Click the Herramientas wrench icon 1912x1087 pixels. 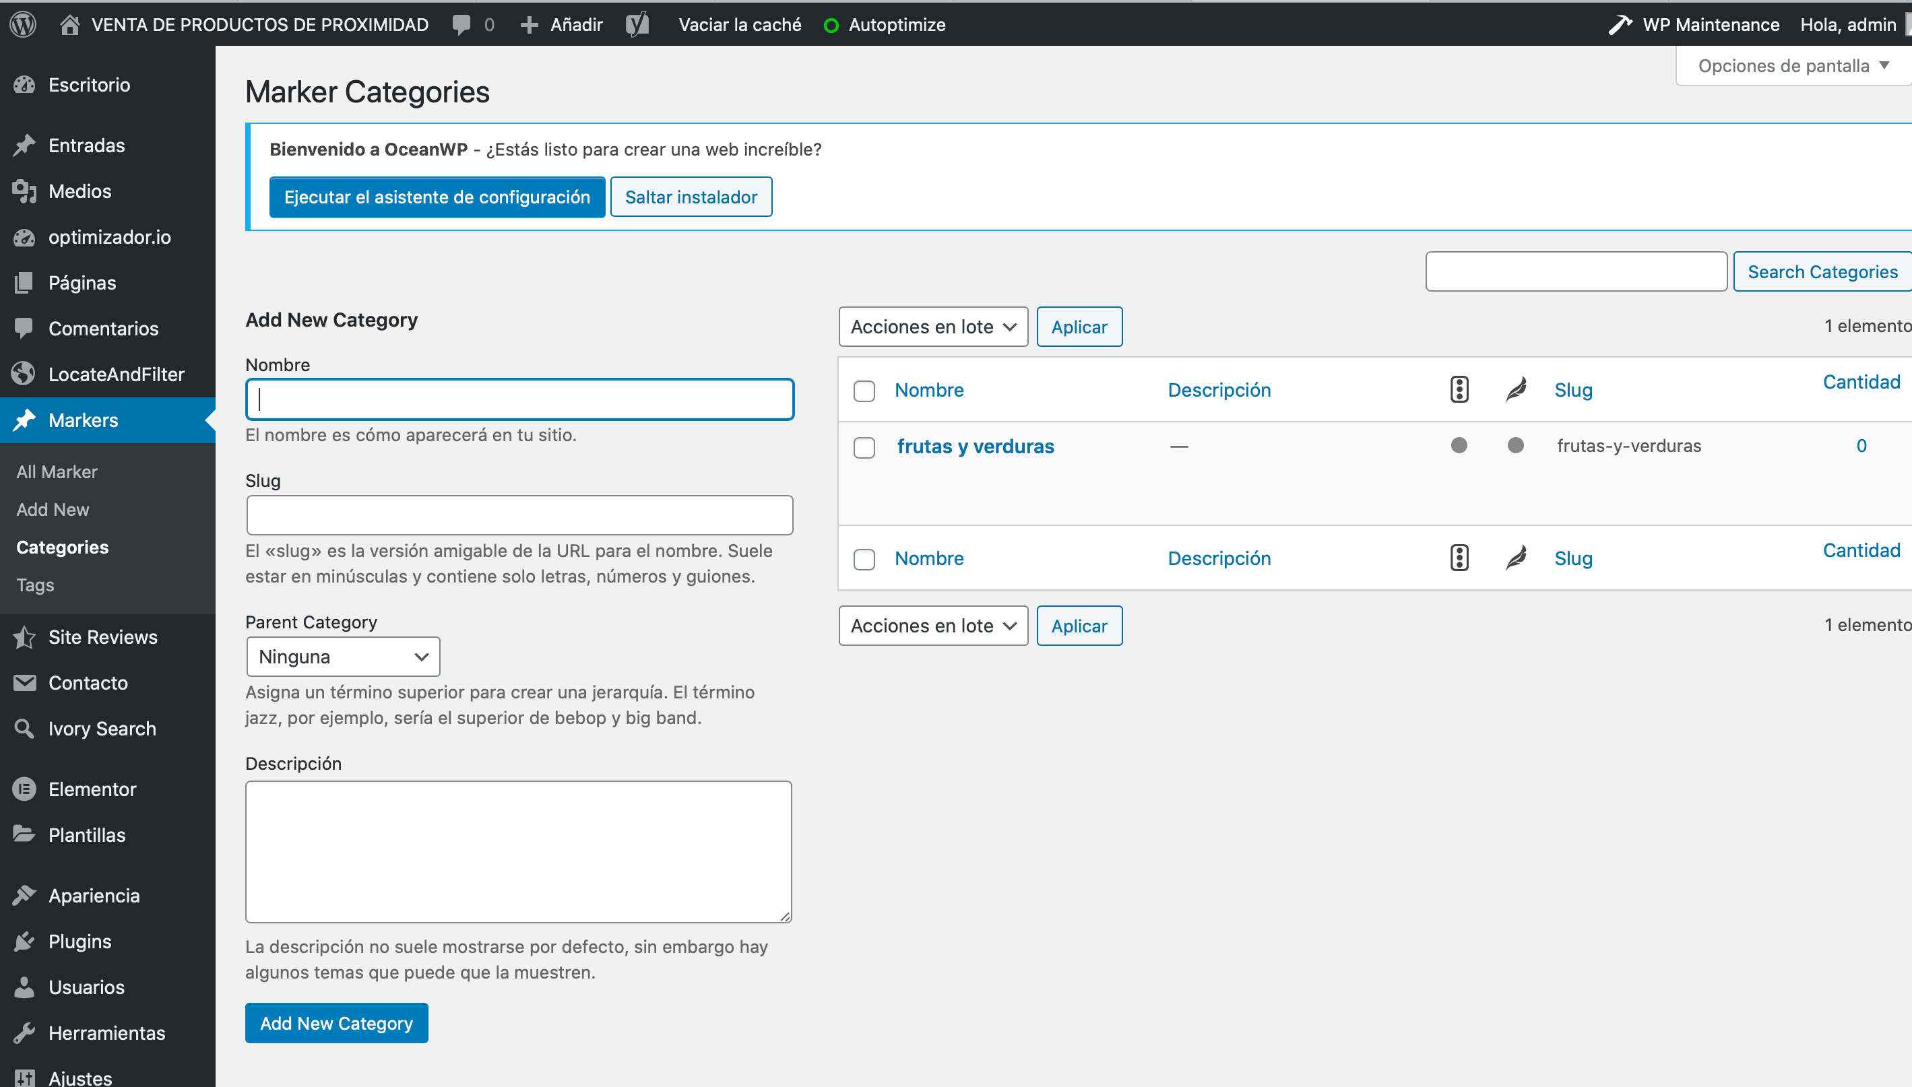click(25, 1032)
